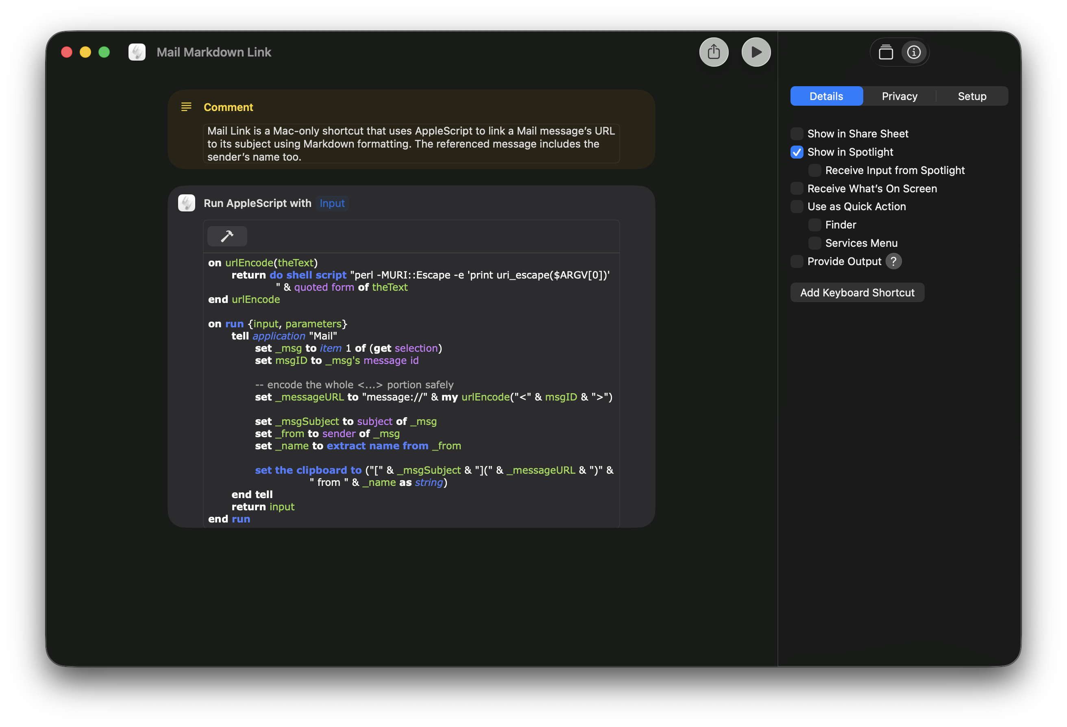Click the shortcut details info icon
Viewport: 1067px width, 727px height.
[x=914, y=52]
